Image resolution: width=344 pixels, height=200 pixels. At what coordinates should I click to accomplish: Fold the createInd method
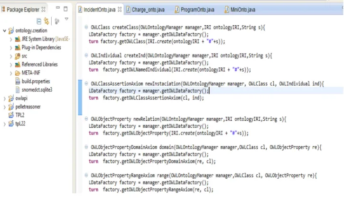[x=86, y=55]
